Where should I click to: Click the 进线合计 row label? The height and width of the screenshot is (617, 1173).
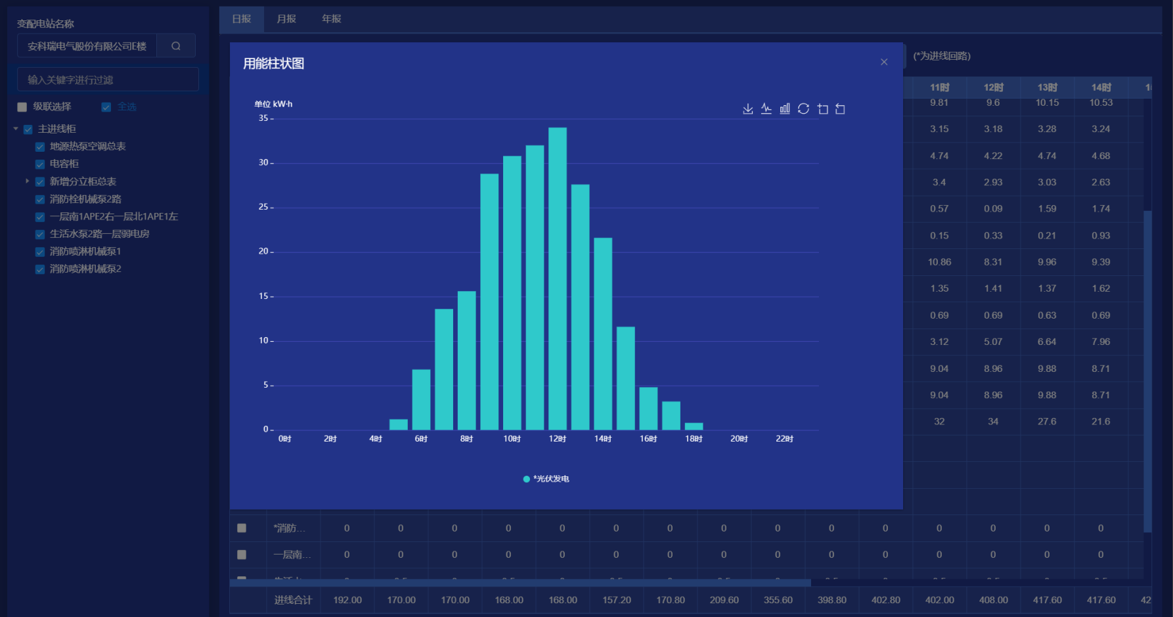(293, 600)
